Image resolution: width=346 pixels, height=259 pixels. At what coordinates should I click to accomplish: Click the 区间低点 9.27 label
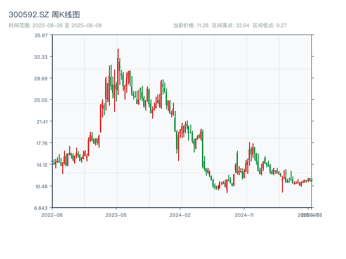click(269, 25)
